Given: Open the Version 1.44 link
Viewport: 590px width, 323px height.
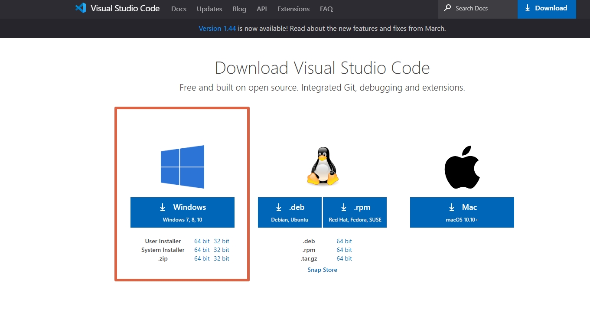Looking at the screenshot, I should tap(217, 29).
